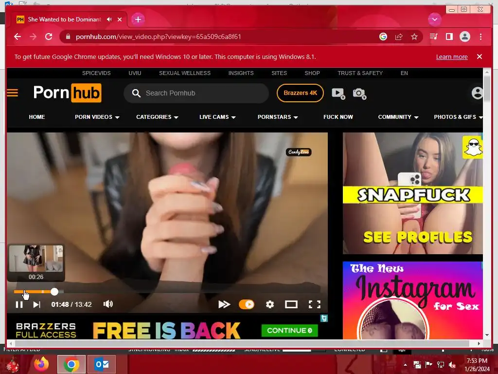Click the Start button ornament icon
The image size is (498, 374).
(x=13, y=364)
